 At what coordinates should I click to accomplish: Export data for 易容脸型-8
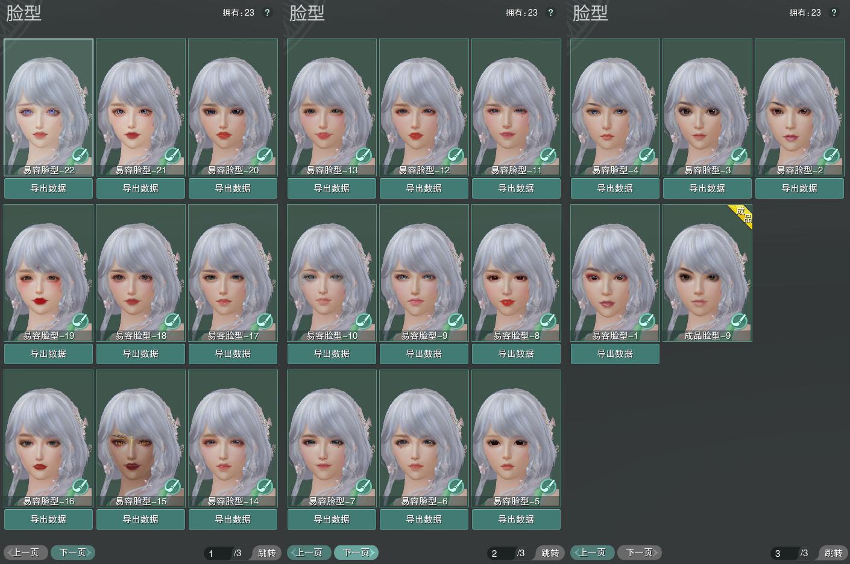[x=517, y=354]
